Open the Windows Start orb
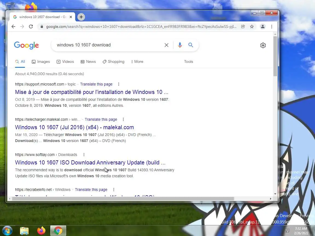The image size is (315, 236). click(x=7, y=231)
